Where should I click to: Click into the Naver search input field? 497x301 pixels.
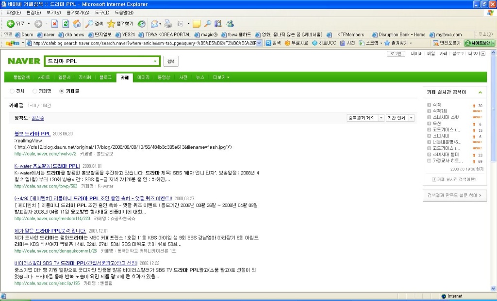[x=99, y=62]
